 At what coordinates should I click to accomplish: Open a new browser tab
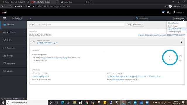coord(91,2)
